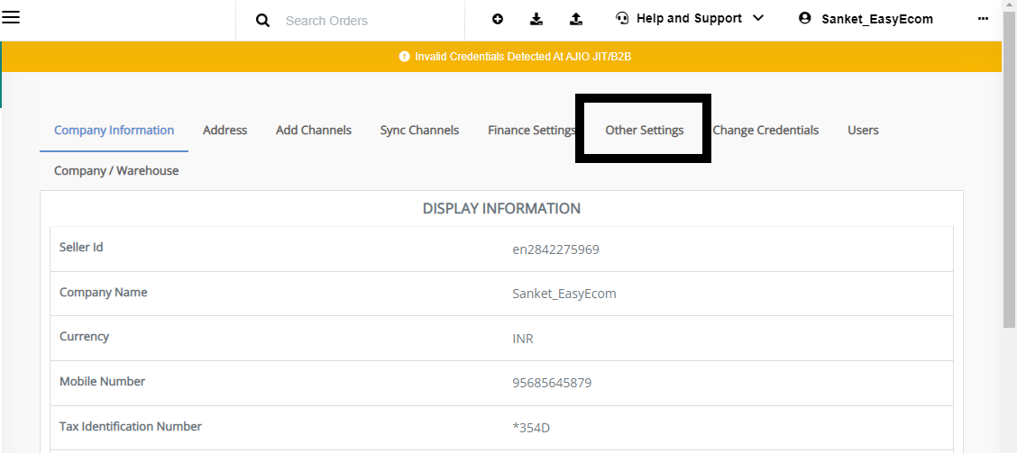Click the warning icon in yellow banner
The height and width of the screenshot is (453, 1017).
pyautogui.click(x=404, y=57)
